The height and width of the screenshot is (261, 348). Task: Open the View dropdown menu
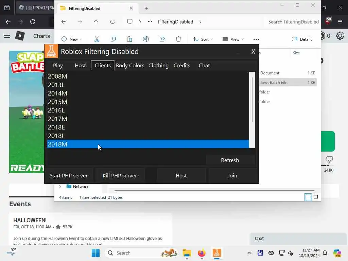[x=233, y=39]
